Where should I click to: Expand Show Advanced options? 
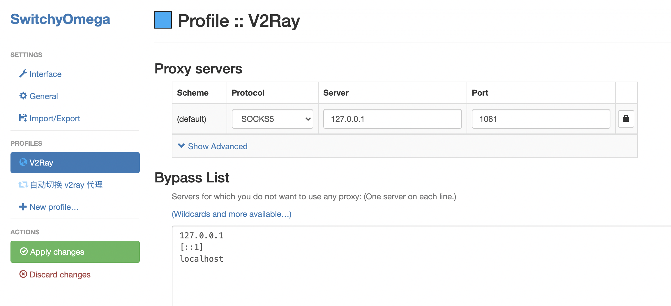(218, 146)
